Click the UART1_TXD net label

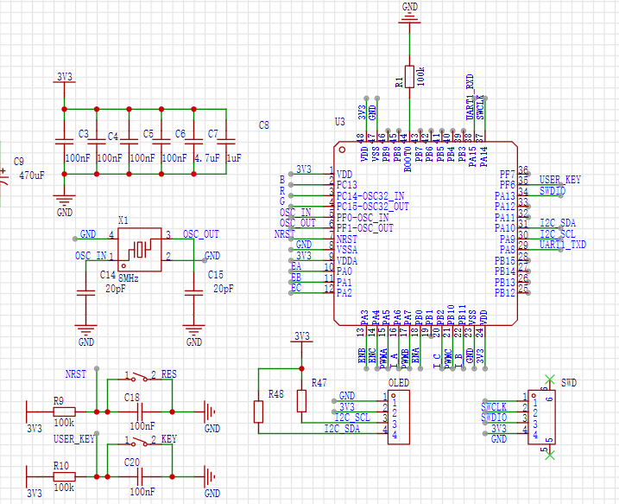pos(562,245)
